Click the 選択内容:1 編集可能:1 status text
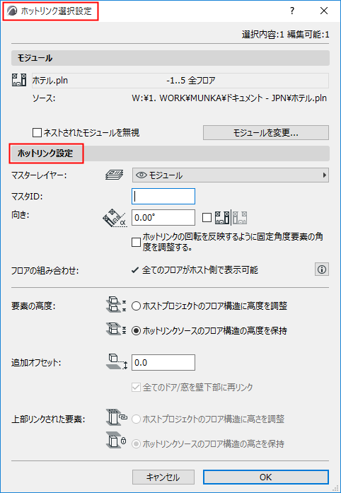 click(x=285, y=35)
